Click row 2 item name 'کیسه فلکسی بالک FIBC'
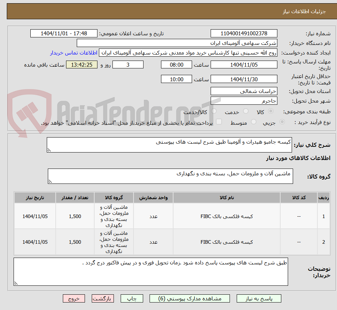 227,242
